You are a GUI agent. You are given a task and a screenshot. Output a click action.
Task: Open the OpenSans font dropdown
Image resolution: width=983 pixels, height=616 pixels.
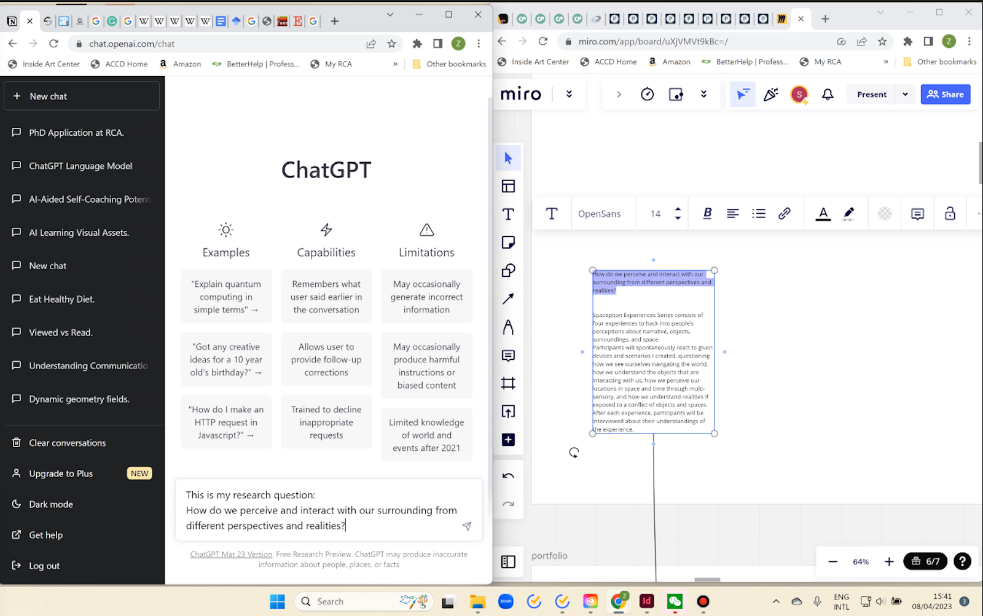pyautogui.click(x=599, y=214)
